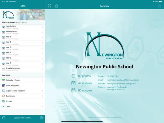Open Pre Kindergarten via its chevron
This screenshot has width=164, height=123.
(42, 69)
